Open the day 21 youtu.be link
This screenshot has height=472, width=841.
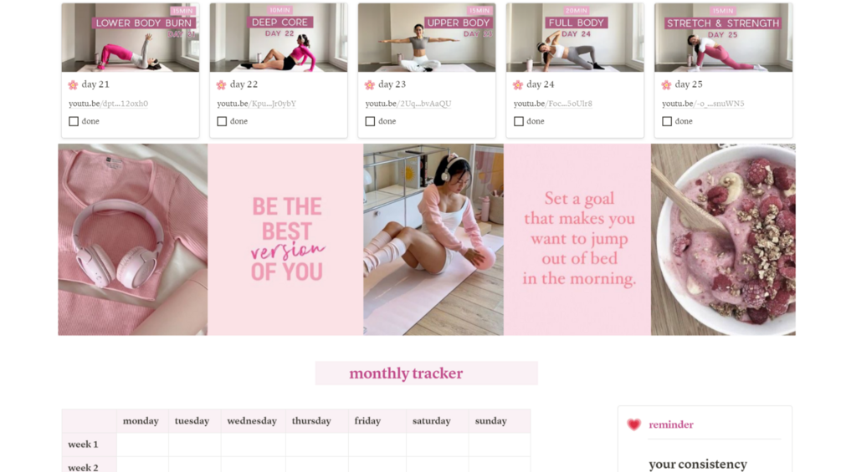[108, 104]
